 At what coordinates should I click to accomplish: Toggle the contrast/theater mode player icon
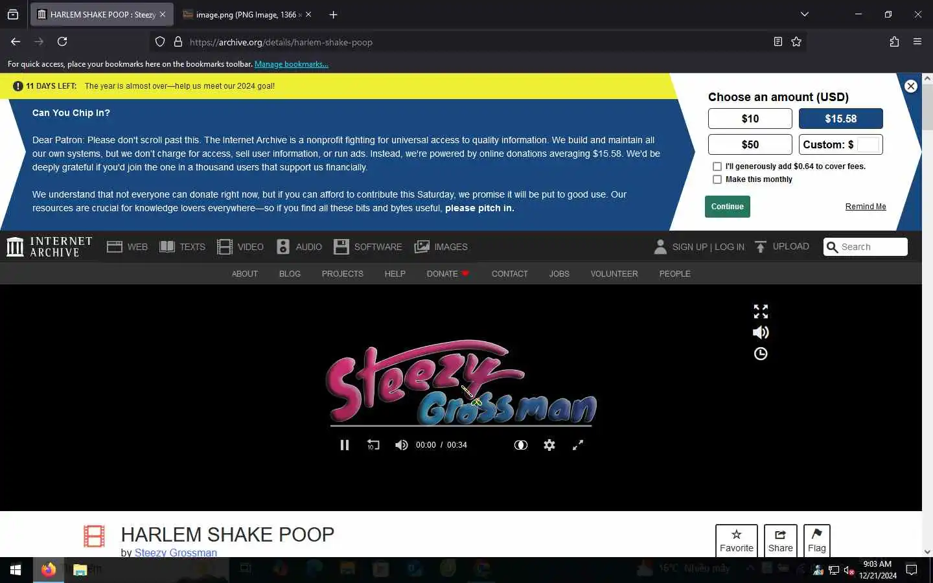pos(521,445)
